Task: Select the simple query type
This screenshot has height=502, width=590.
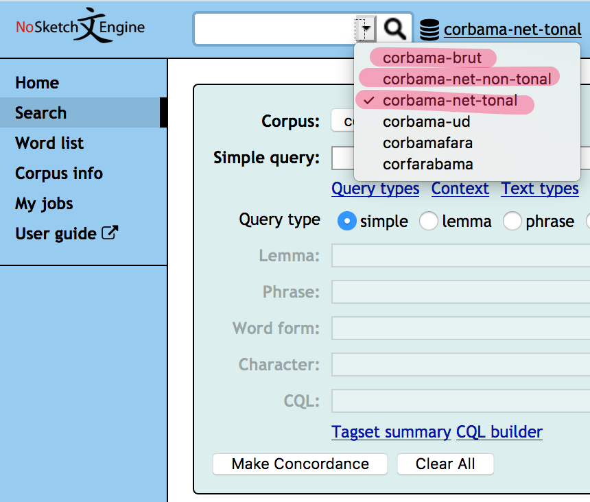Action: coord(348,221)
